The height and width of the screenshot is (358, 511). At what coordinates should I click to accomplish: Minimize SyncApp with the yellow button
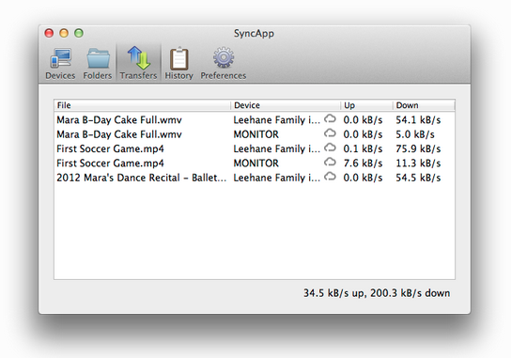point(64,33)
